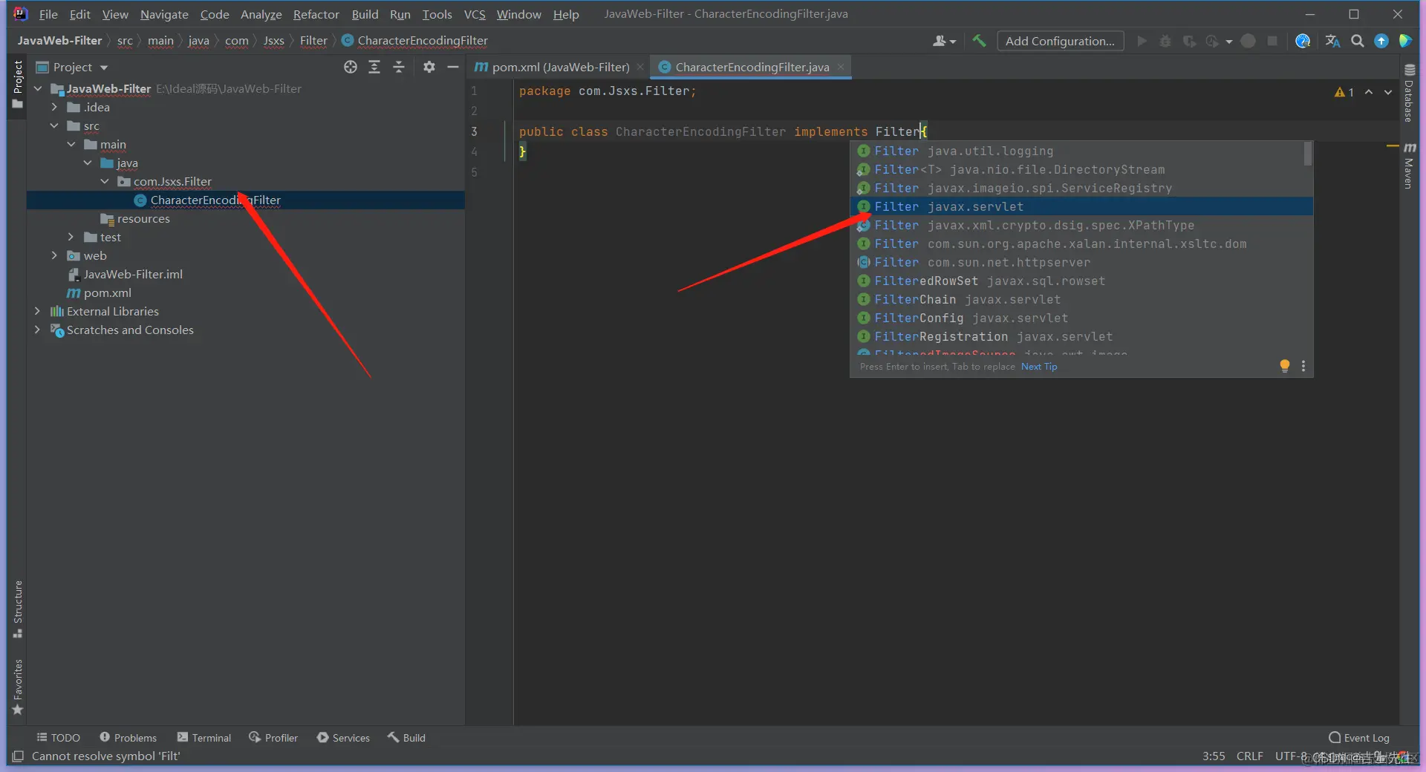The image size is (1426, 772).
Task: Click the CRLF line separator in status bar
Action: pos(1249,756)
